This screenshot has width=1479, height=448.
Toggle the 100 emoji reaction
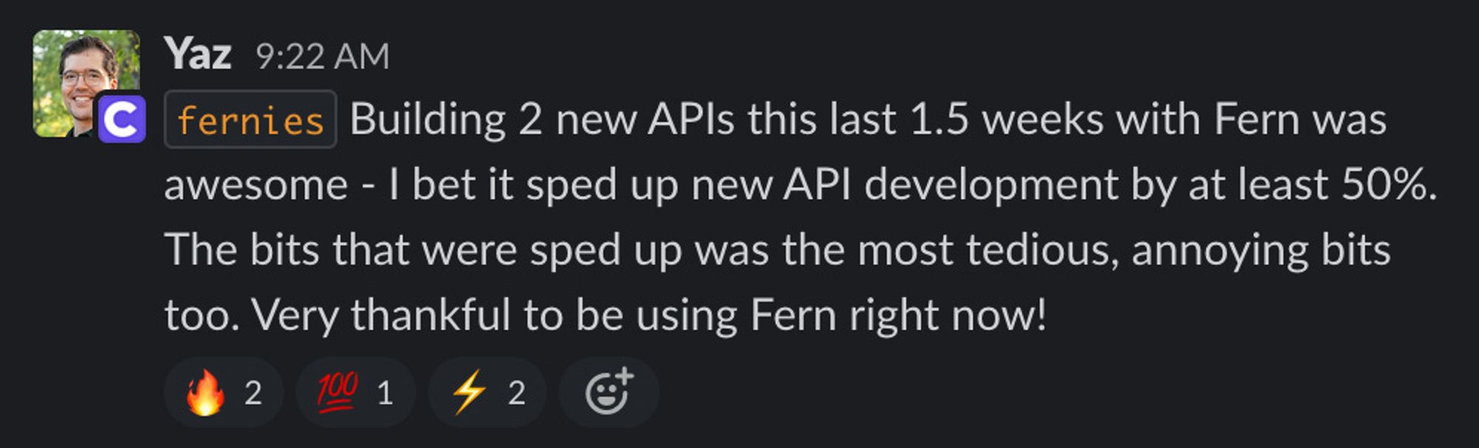click(x=355, y=393)
